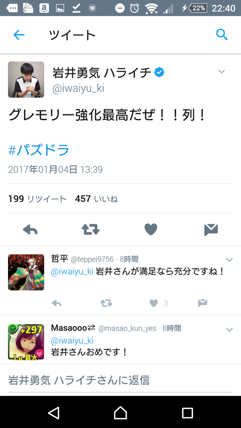Open the #パズドラ hashtag
Viewport: 241px width, 428px height.
coord(39,151)
